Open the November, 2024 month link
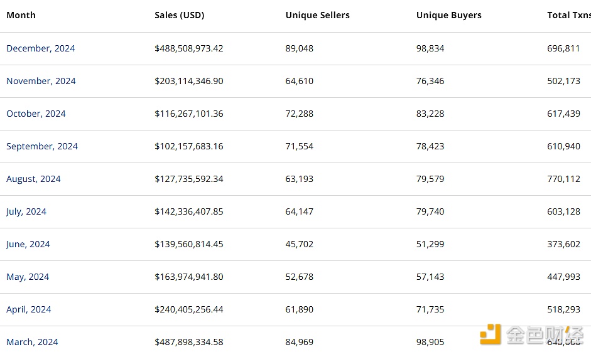Screen dimensions: 591x352 click(41, 81)
